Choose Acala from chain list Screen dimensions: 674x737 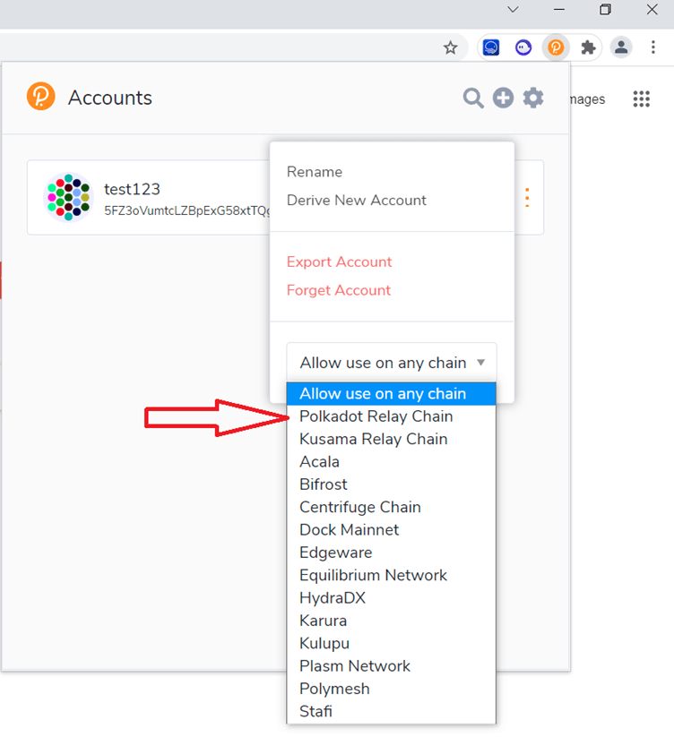click(392, 461)
